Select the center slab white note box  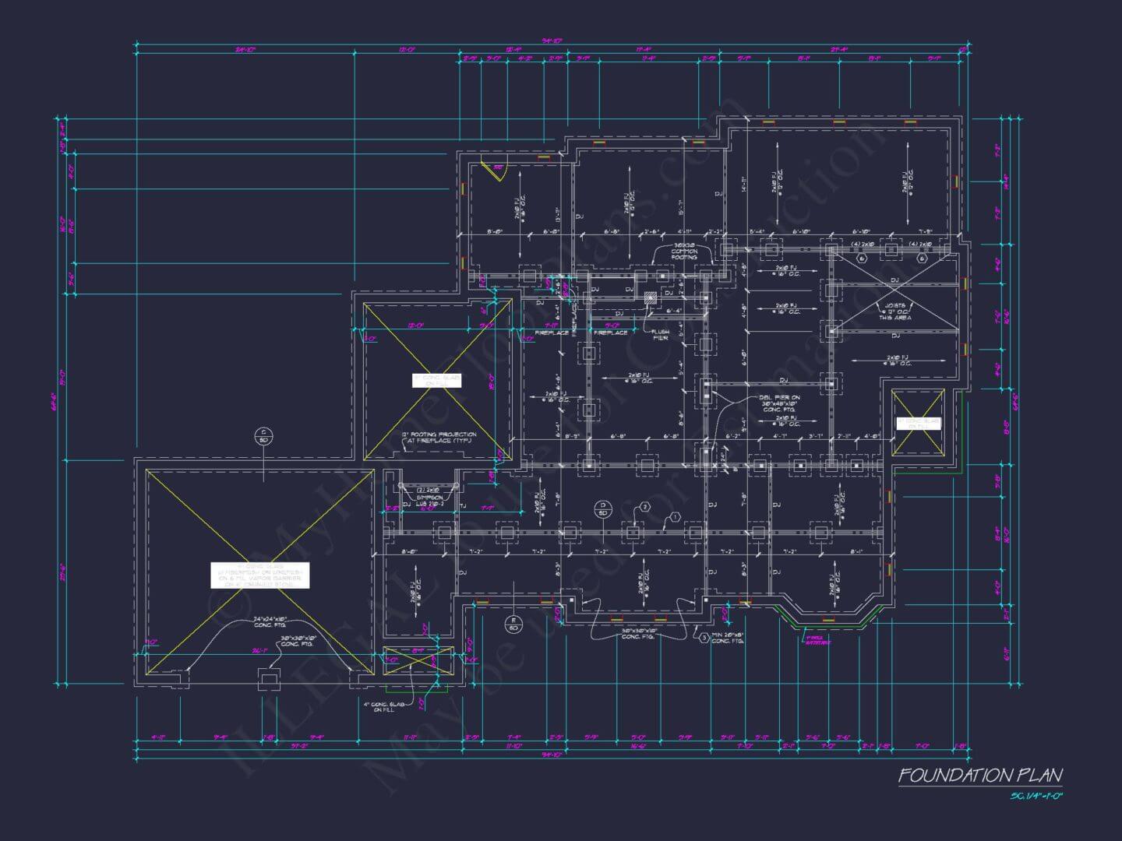coord(436,380)
